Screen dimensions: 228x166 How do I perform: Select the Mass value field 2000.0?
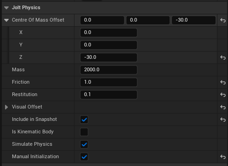pyautogui.click(x=108, y=70)
